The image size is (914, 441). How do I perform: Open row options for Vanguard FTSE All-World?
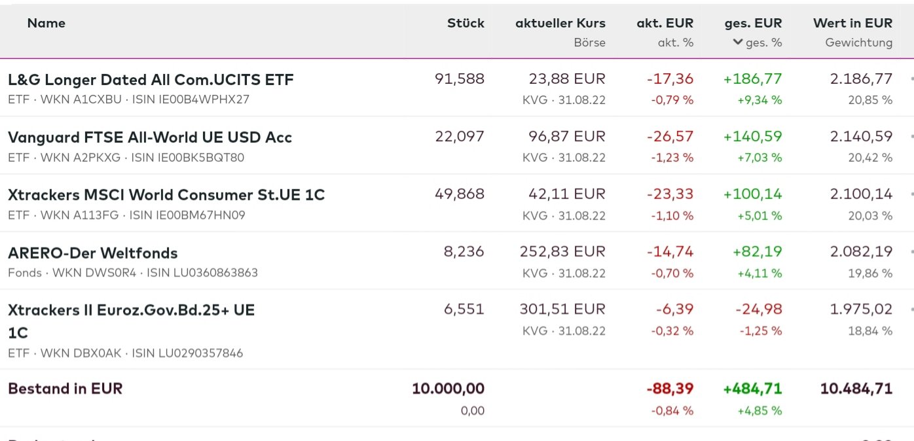[911, 137]
